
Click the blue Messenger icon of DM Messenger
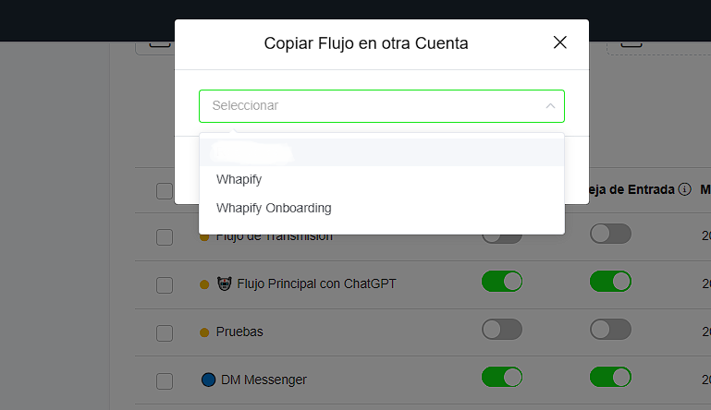tap(208, 380)
